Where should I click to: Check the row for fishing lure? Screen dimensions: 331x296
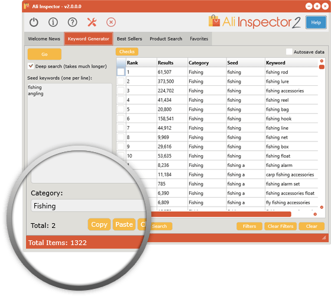pyautogui.click(x=121, y=82)
